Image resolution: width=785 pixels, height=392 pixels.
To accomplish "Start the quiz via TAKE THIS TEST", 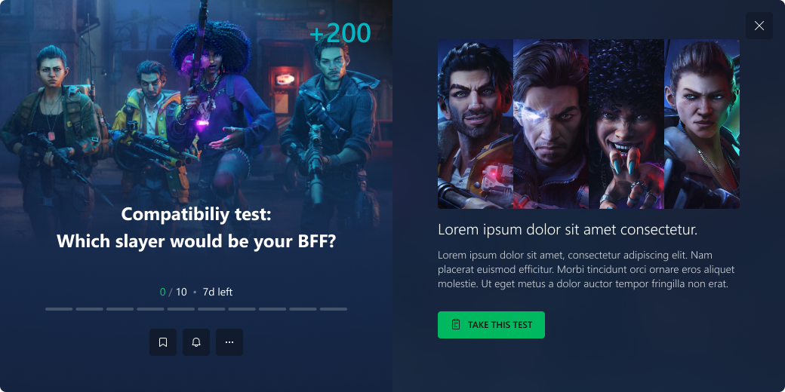I will 491,325.
